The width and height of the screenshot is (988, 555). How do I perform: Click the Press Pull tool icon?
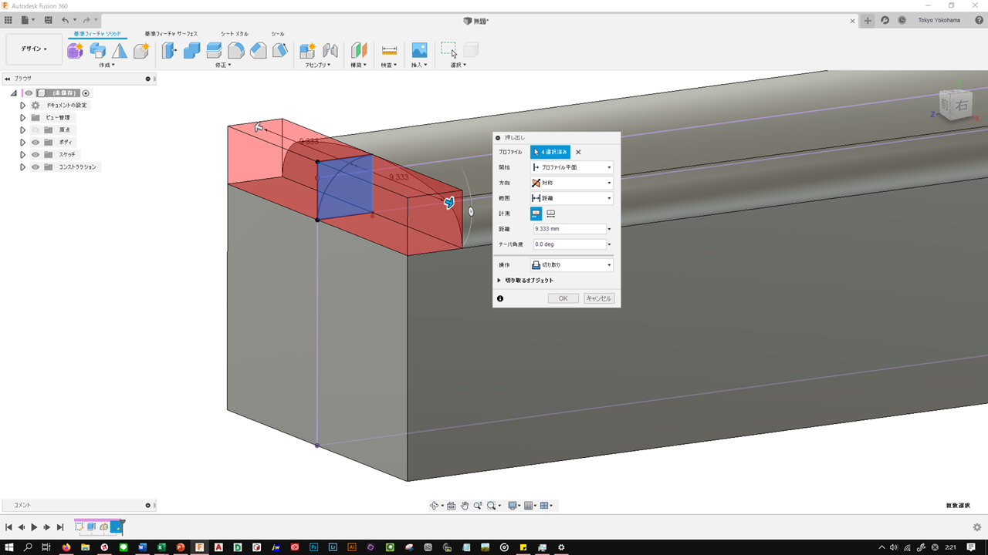point(169,51)
